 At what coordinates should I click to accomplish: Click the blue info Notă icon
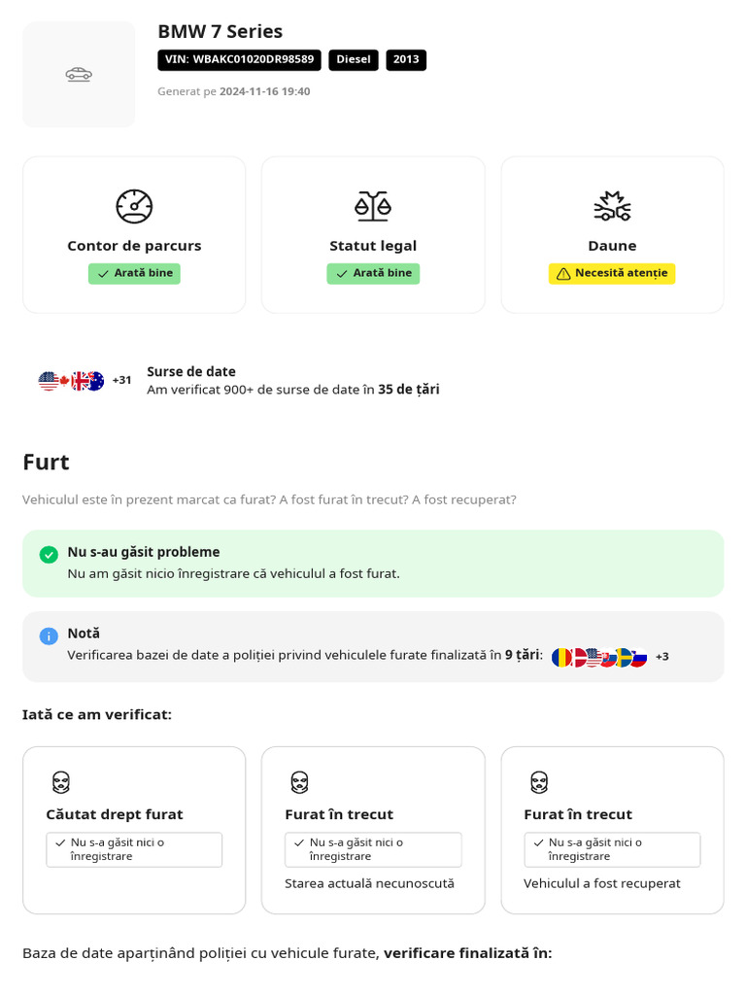coord(49,635)
